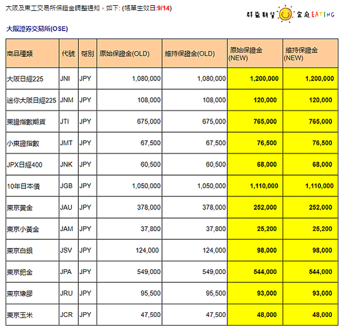Click the JPX日經400 product name

coord(25,164)
